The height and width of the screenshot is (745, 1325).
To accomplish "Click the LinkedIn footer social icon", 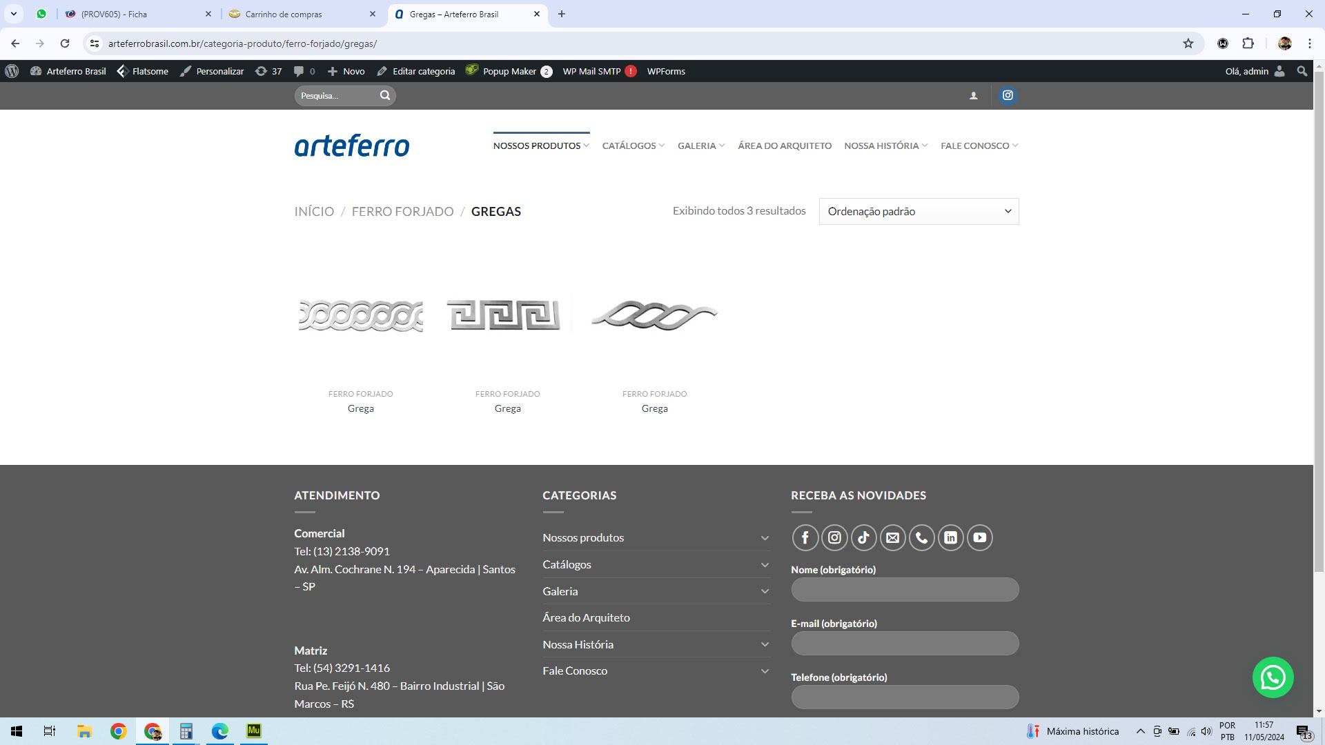I will [x=950, y=537].
